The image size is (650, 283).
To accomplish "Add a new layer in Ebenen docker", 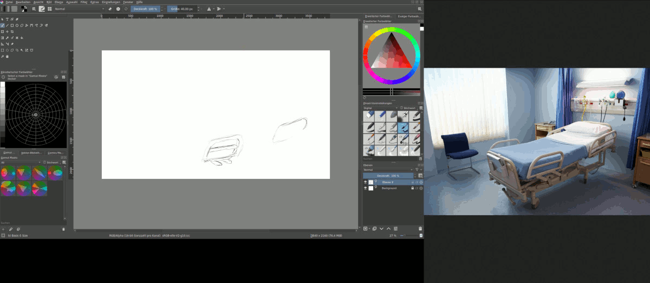I will 365,228.
